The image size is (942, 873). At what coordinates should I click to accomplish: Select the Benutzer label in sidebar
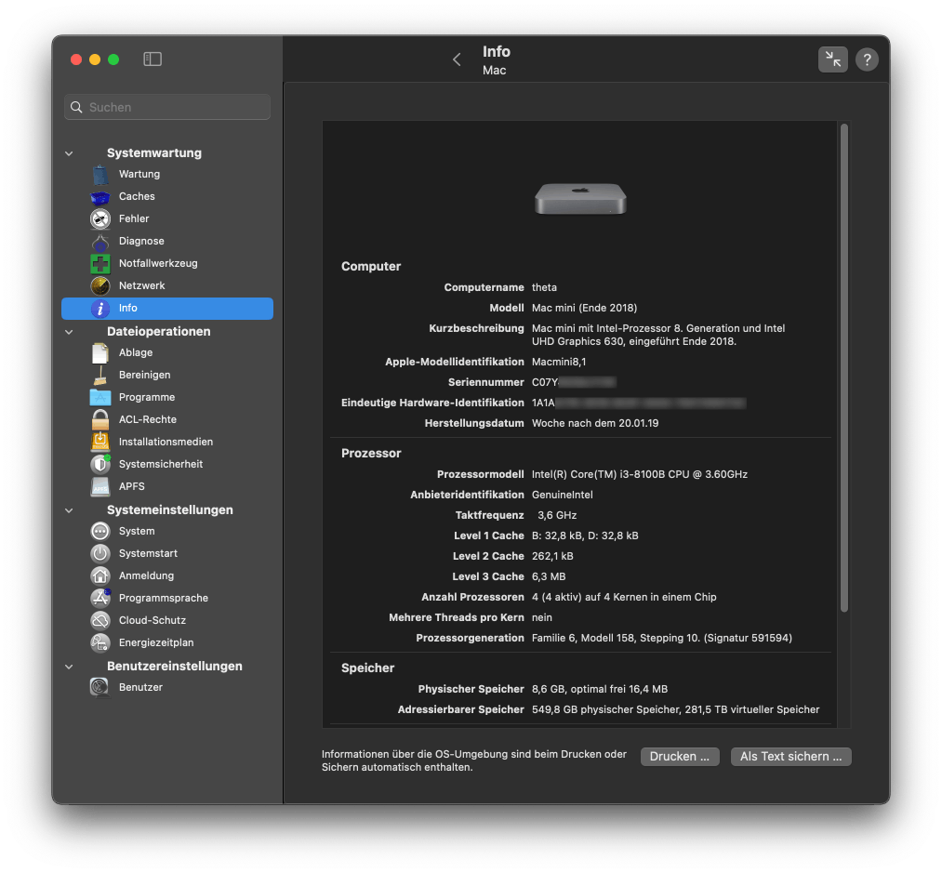coord(140,687)
